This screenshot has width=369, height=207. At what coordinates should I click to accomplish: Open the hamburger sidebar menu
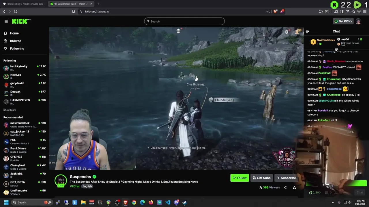6,21
